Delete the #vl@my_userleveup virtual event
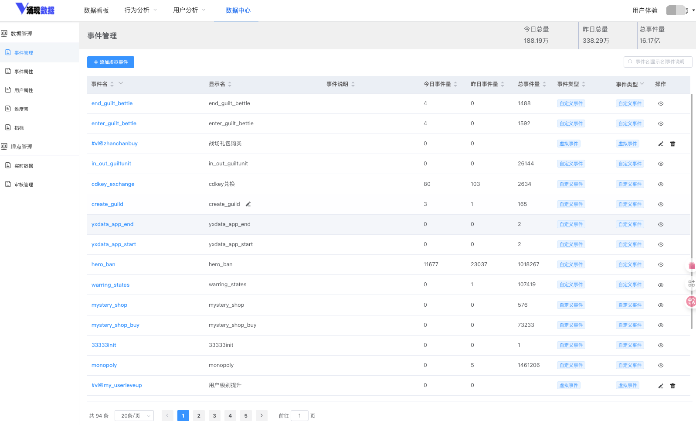Screen dimensions: 696x425 click(672, 386)
